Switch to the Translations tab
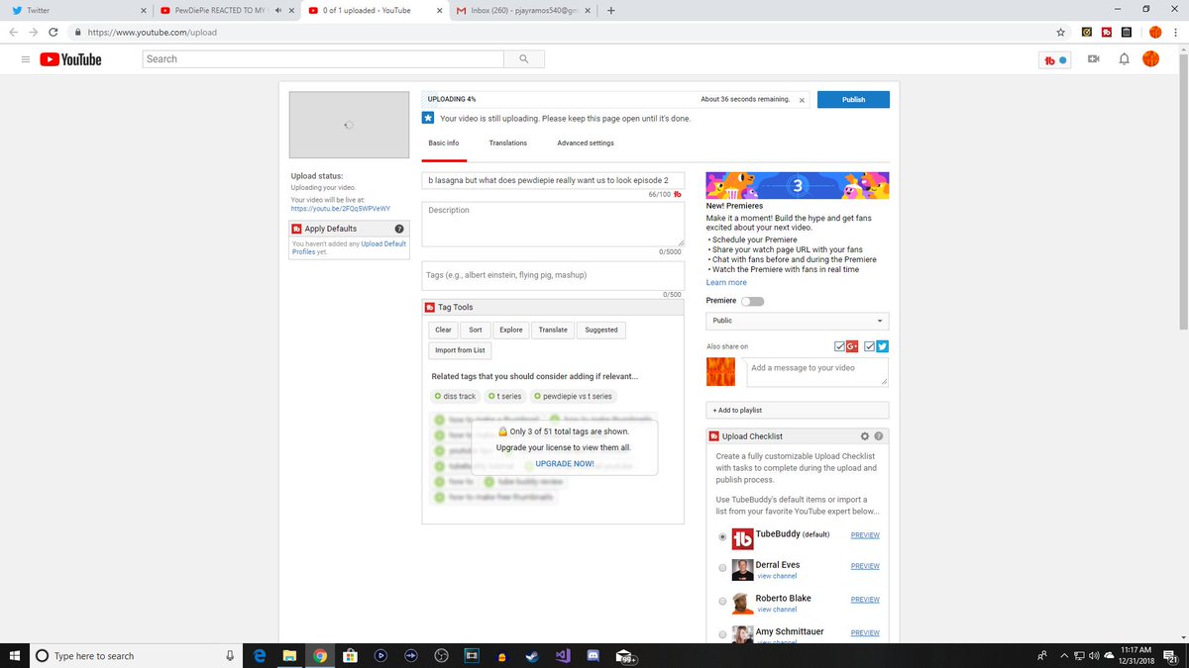This screenshot has width=1189, height=668. [508, 143]
